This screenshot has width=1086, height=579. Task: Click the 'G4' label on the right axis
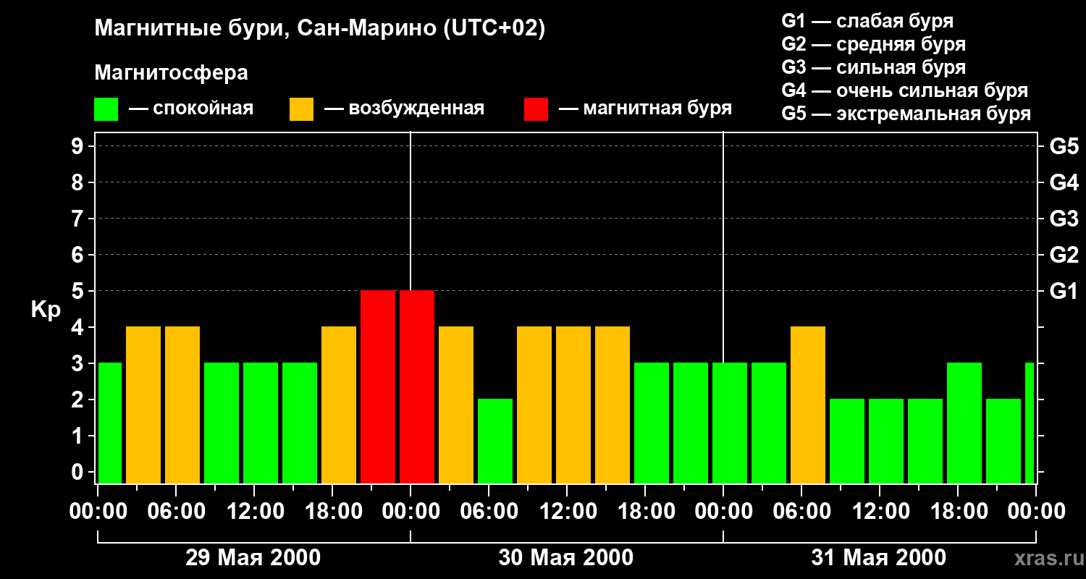(1064, 182)
